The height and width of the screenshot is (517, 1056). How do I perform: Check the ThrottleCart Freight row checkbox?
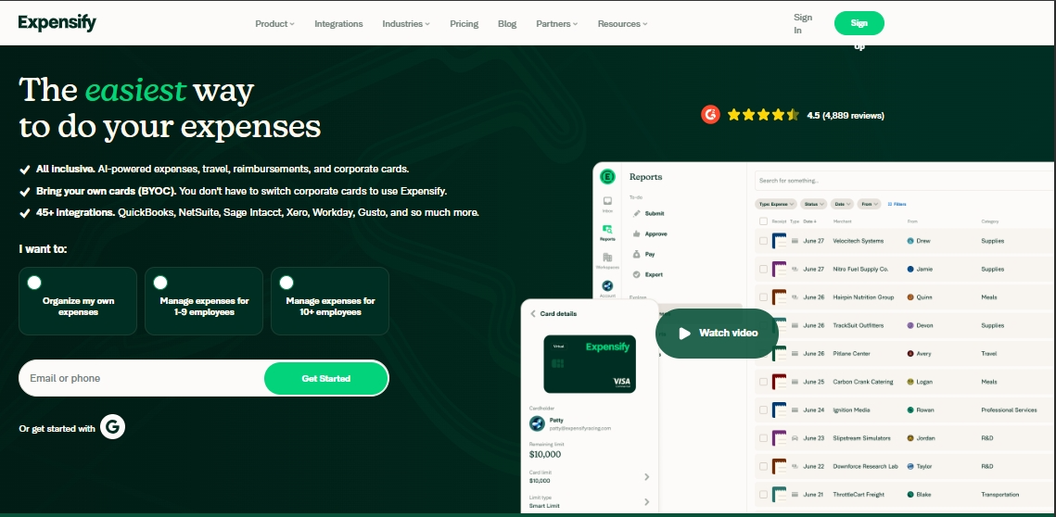[763, 495]
